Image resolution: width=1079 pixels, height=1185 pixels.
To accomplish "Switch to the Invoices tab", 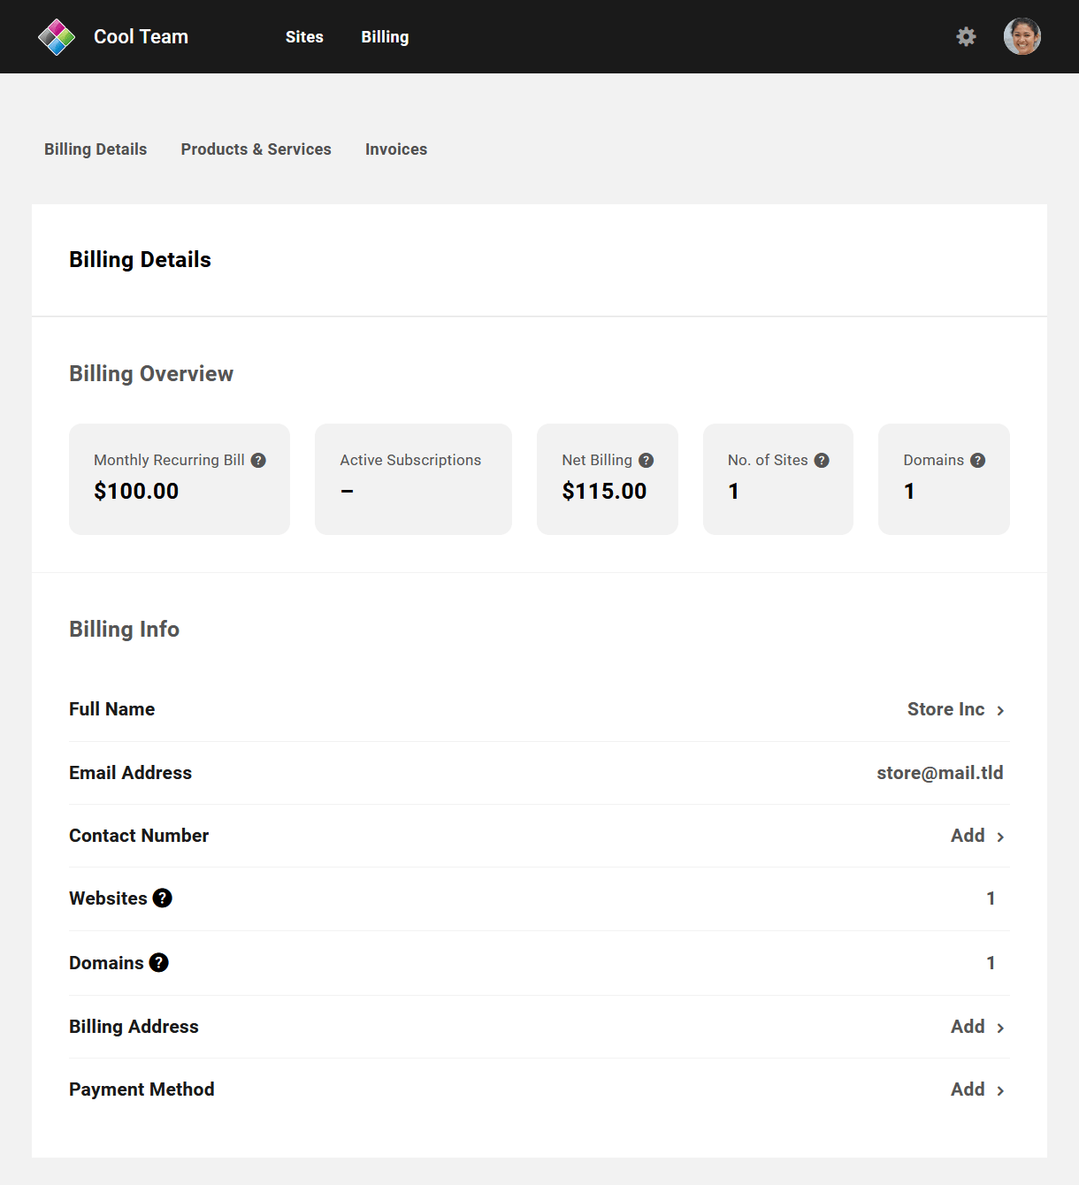I will coord(395,149).
